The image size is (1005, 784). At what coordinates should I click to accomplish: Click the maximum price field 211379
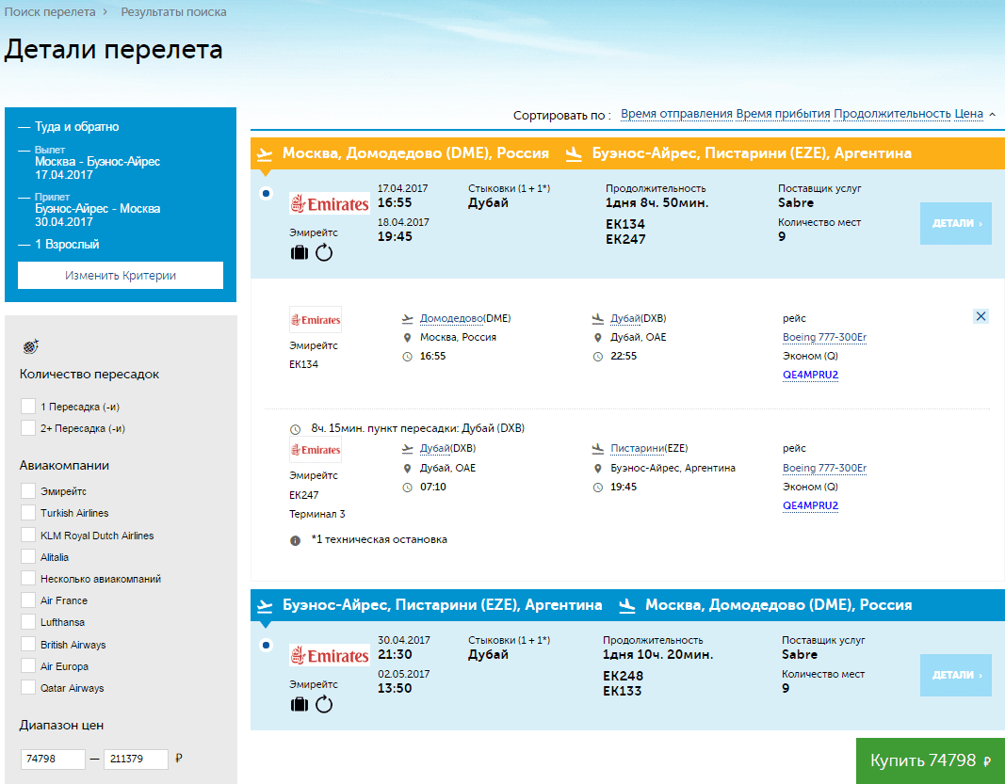point(136,759)
